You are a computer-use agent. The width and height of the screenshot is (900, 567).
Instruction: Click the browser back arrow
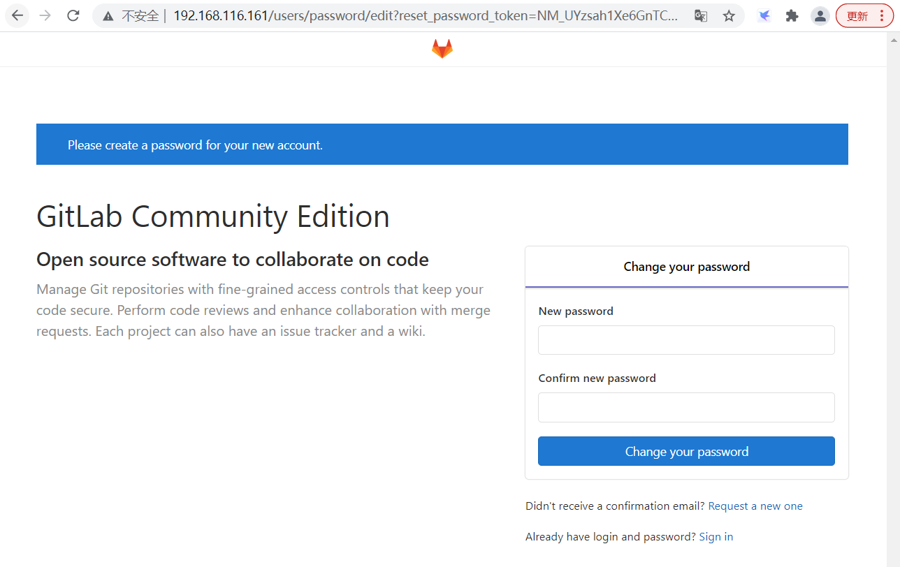coord(17,15)
